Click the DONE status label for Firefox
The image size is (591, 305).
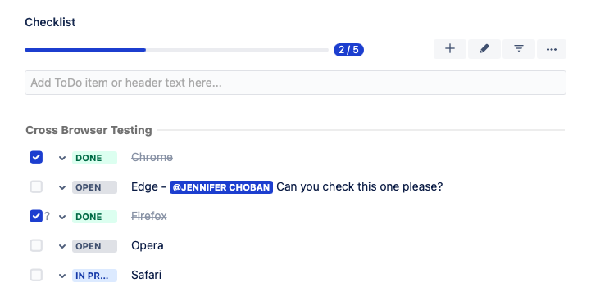pyautogui.click(x=94, y=217)
